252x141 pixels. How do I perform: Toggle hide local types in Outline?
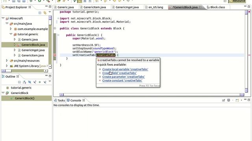point(45,82)
